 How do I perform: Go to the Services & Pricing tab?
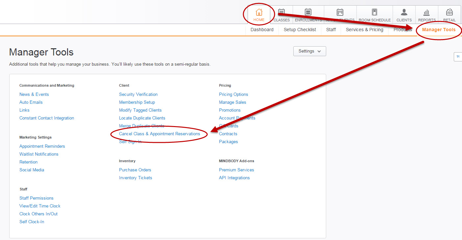pyautogui.click(x=364, y=30)
